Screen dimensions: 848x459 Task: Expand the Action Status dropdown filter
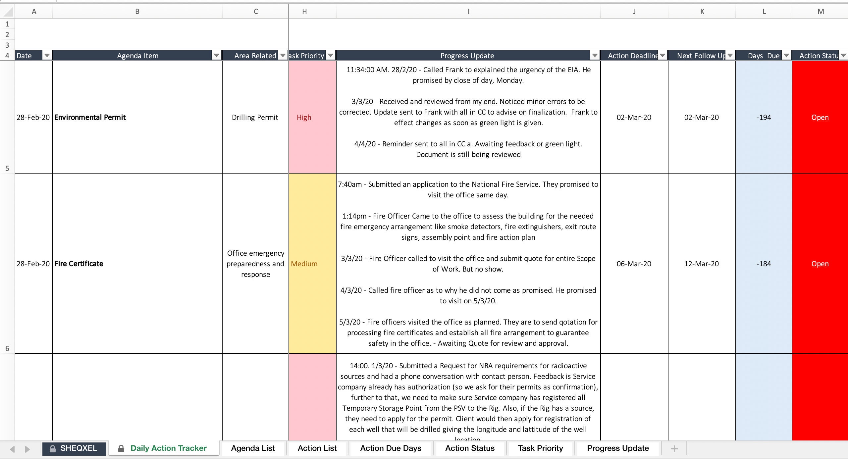pos(843,55)
